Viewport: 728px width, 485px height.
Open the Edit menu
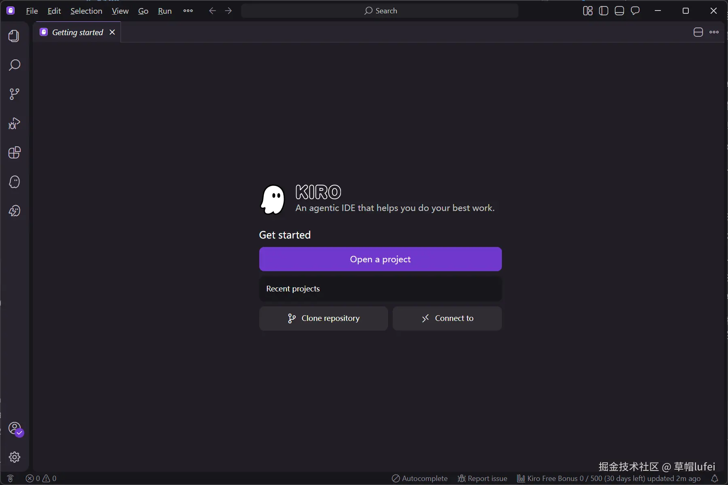pos(54,11)
